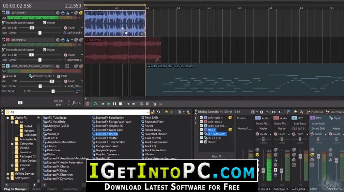344x192 pixels.
Task: Open Plug-In Manager views grid icon
Action: coord(179,112)
